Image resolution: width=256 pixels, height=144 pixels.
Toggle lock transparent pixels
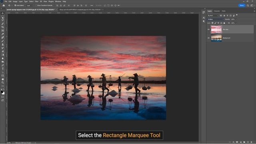pyautogui.click(x=212, y=23)
